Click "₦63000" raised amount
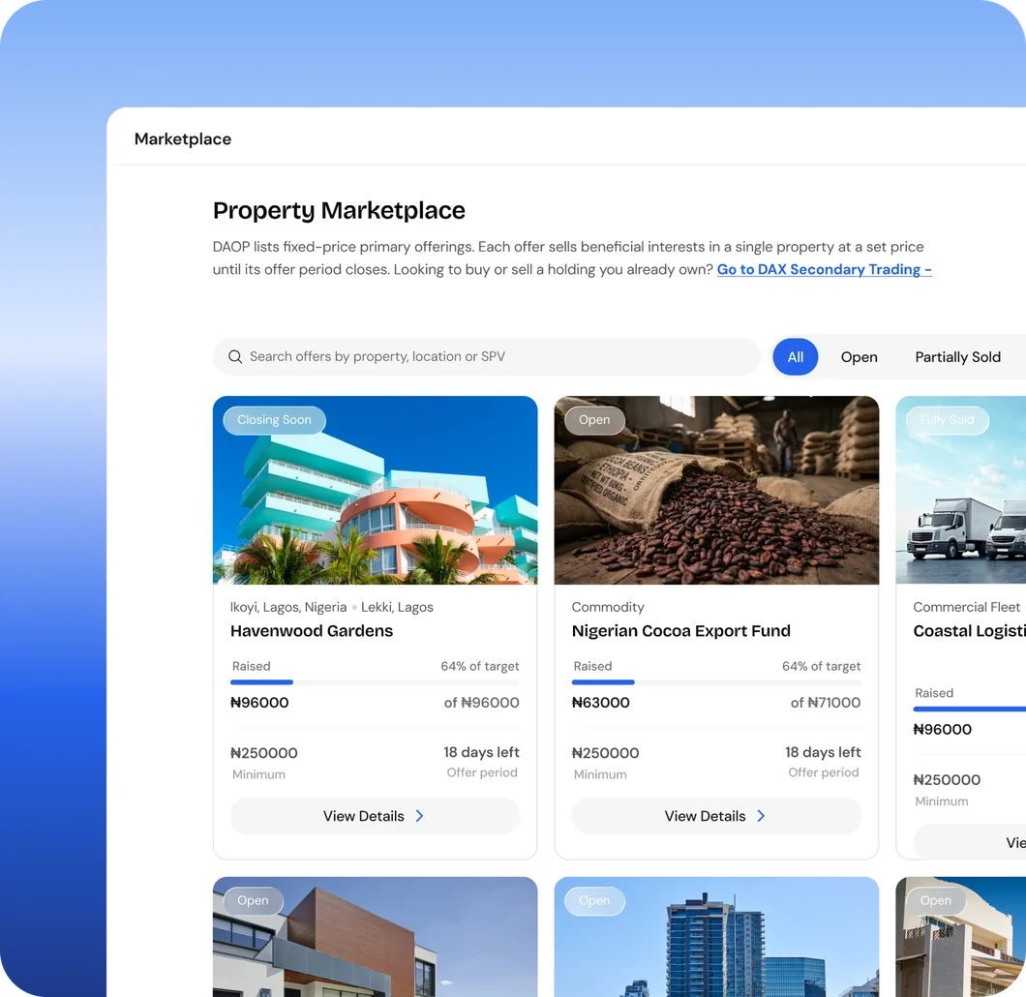The width and height of the screenshot is (1026, 997). point(601,703)
